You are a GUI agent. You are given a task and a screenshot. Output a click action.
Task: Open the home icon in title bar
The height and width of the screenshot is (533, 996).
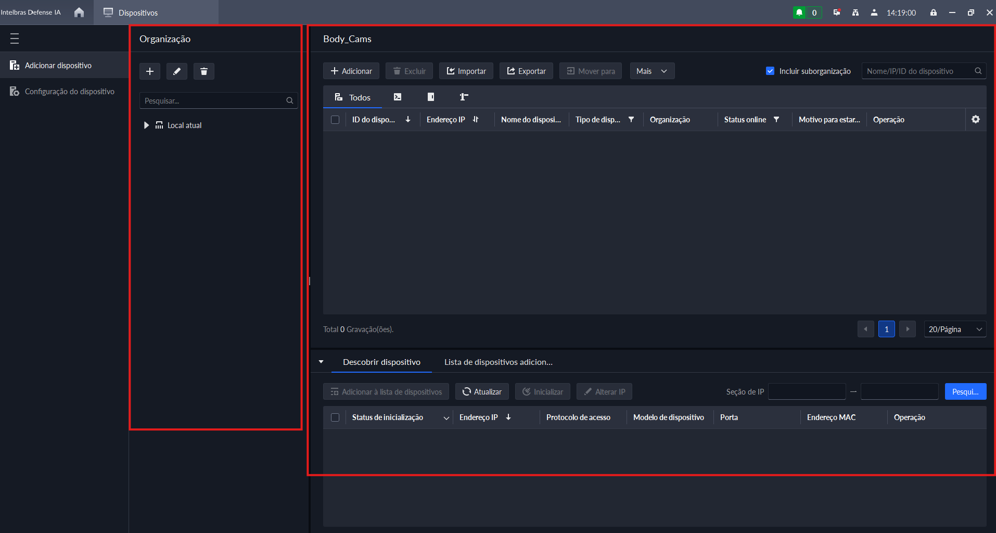click(x=79, y=12)
